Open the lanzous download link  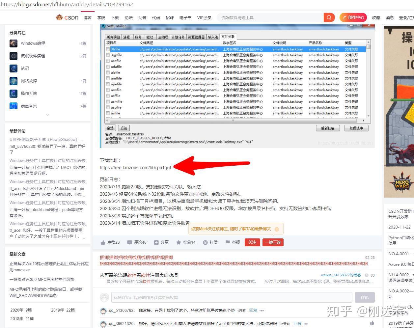(x=136, y=168)
